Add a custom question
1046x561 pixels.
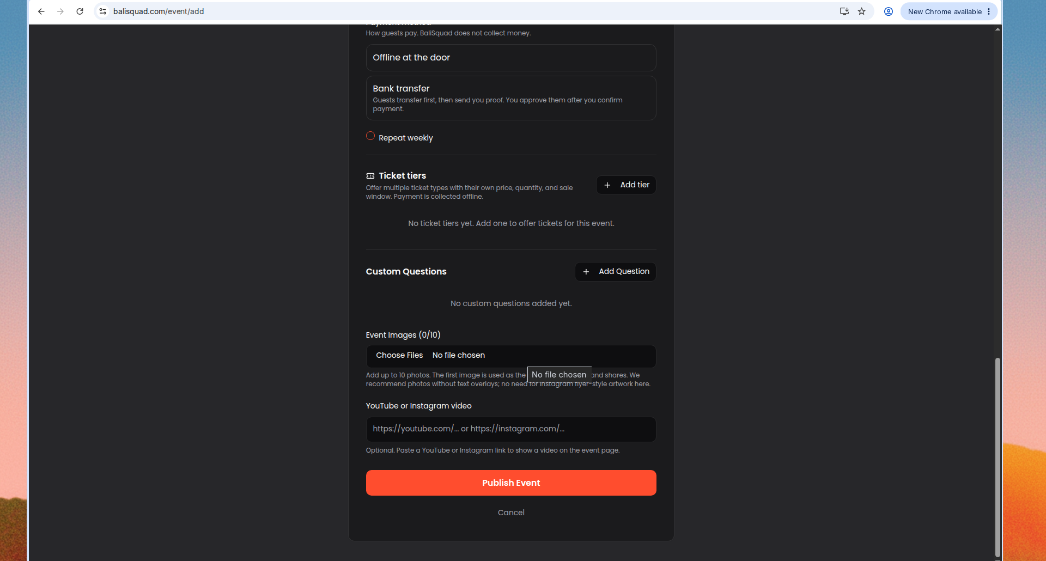[x=616, y=272]
